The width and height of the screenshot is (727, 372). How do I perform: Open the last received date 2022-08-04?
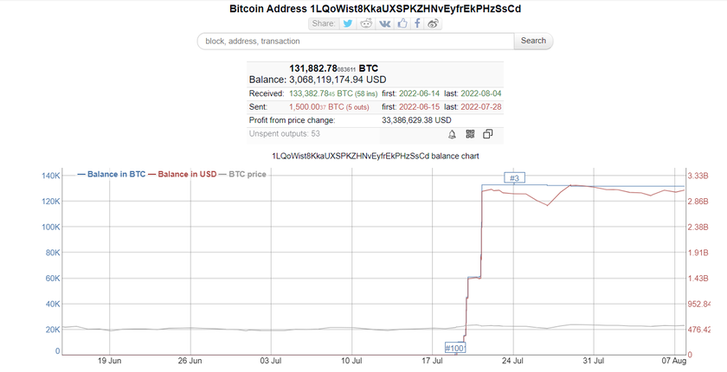481,93
